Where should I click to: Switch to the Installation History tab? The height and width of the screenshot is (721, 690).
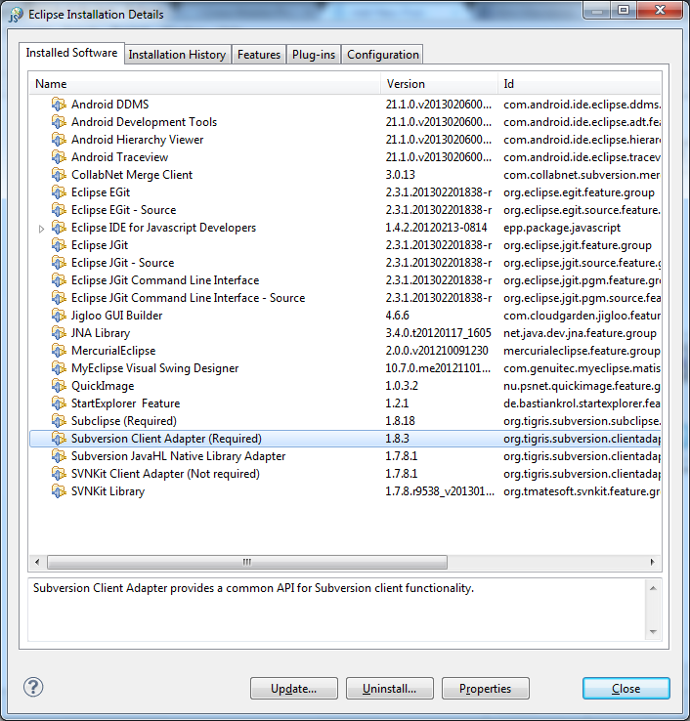point(177,55)
